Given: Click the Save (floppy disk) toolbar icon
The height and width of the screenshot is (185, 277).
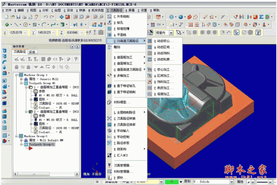Looking at the screenshot, I should pos(18,17).
